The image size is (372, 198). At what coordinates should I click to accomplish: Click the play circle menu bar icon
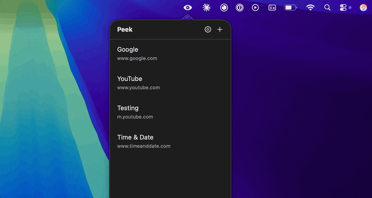pyautogui.click(x=255, y=8)
